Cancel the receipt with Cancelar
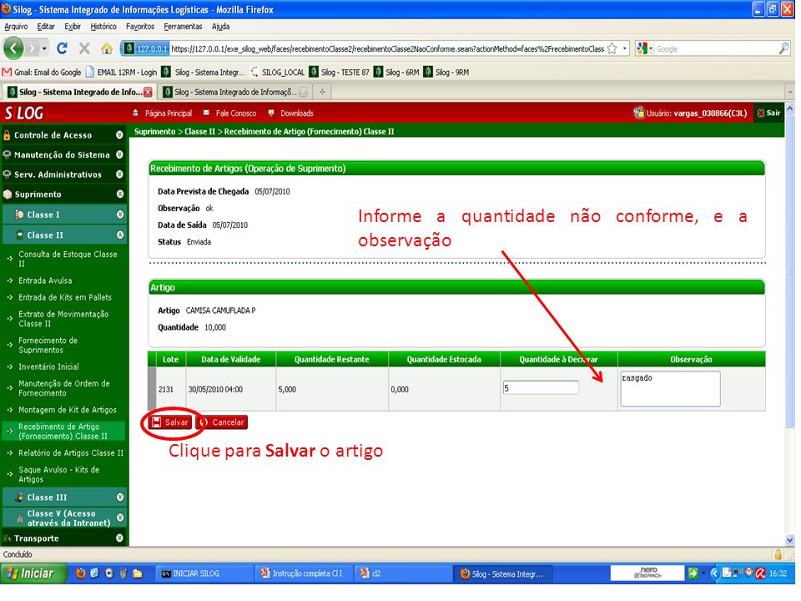801x601 pixels. click(222, 422)
